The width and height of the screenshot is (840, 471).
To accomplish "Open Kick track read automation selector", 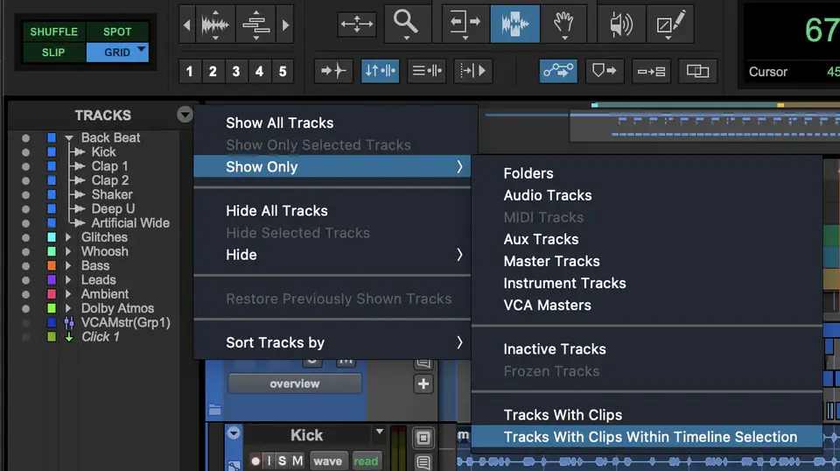I will tap(366, 460).
